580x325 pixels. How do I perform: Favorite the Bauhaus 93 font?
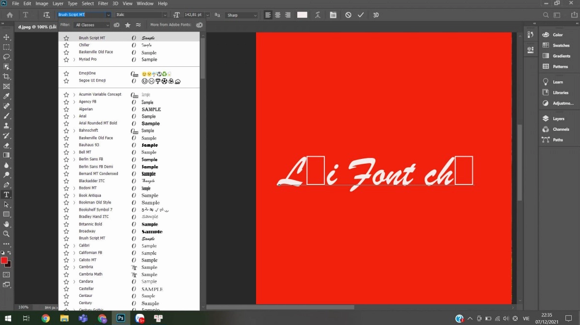(66, 145)
